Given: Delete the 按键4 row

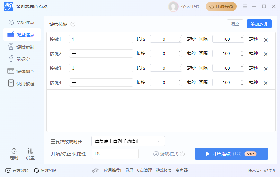Looking at the screenshot, I should click(x=266, y=83).
